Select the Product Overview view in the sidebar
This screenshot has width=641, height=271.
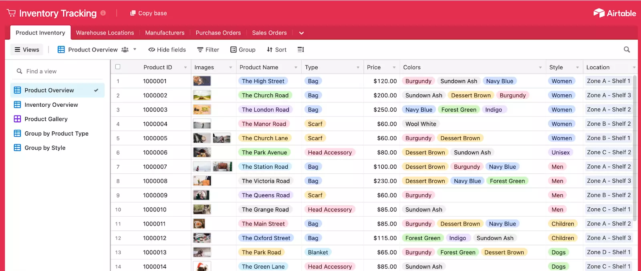(x=57, y=90)
